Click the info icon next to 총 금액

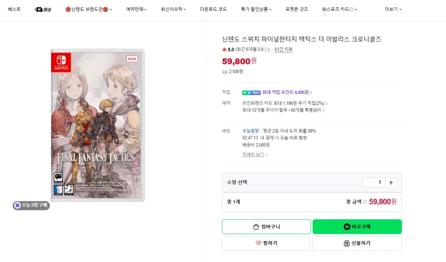(x=364, y=202)
